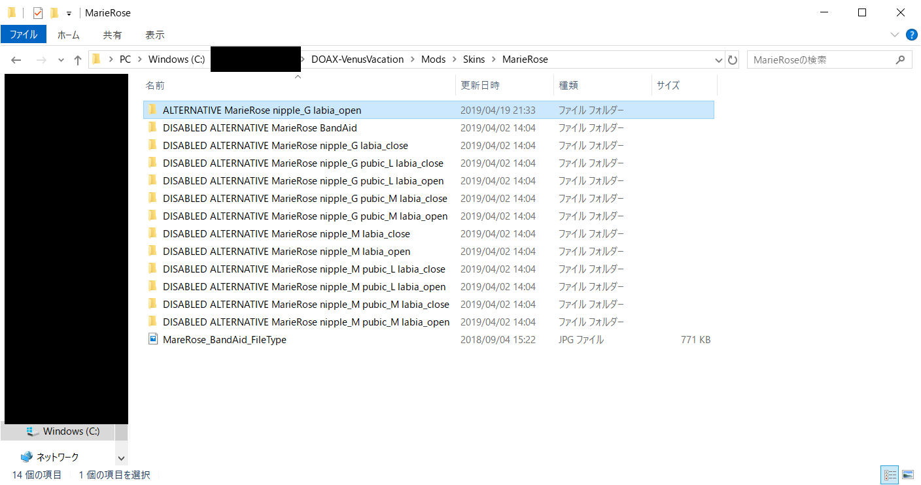Switch to details view in status bar
Viewport: 921px width, 485px height.
coord(890,475)
